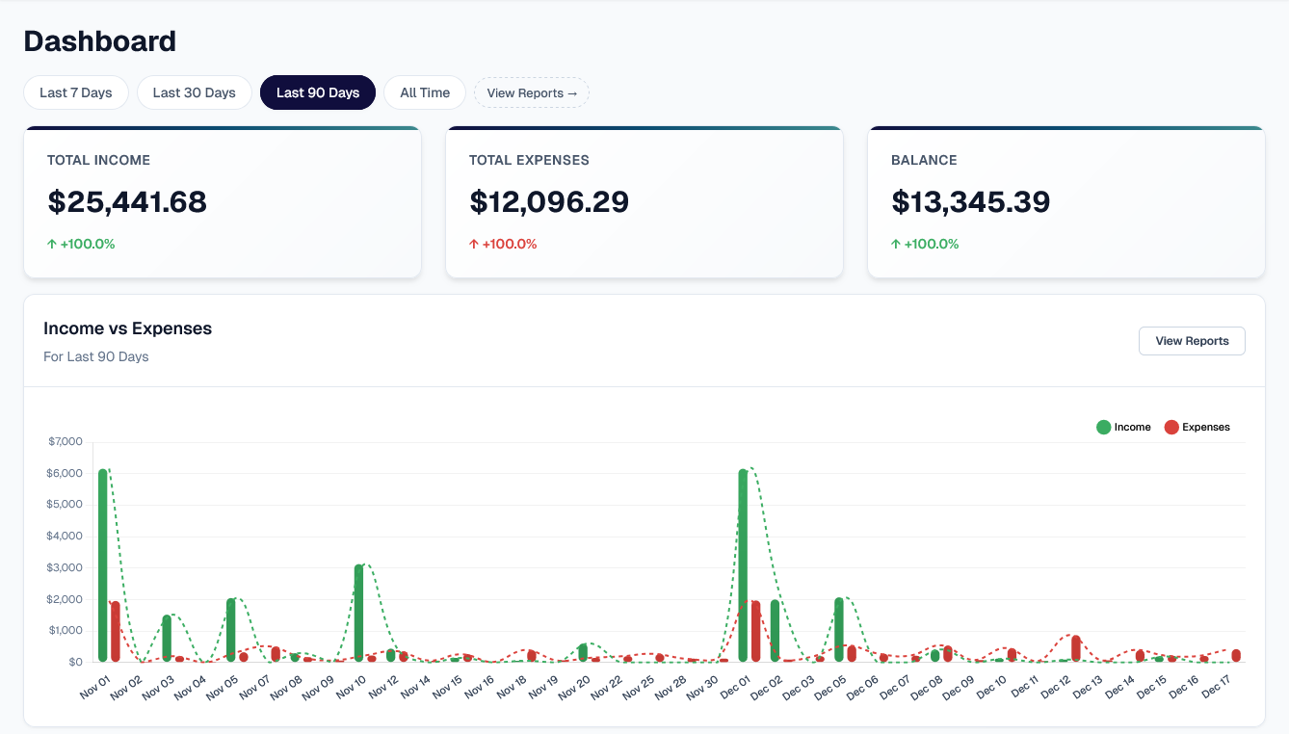The image size is (1289, 734).
Task: Click the Balance green up arrow icon
Action: point(896,245)
